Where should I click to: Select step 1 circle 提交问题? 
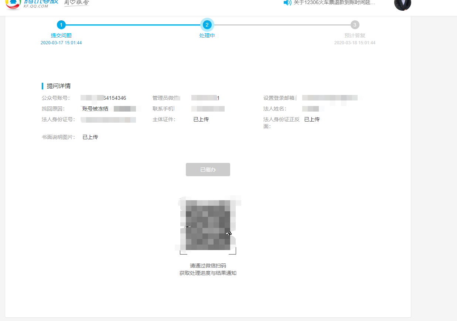click(x=61, y=25)
